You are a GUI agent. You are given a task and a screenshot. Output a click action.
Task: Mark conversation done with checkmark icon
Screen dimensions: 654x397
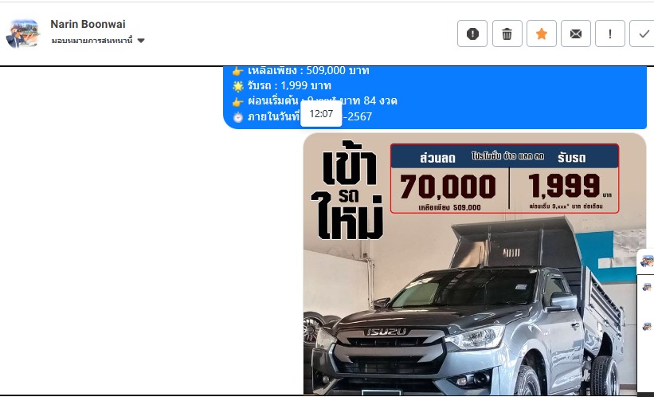point(642,33)
